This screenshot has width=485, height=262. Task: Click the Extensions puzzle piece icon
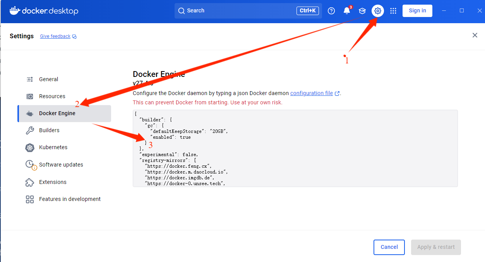click(30, 182)
